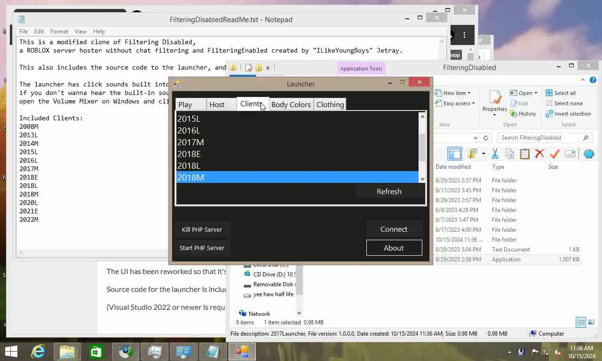This screenshot has height=361, width=602.
Task: Click the Launcher client list scrollbar thumb
Action: pyautogui.click(x=422, y=147)
